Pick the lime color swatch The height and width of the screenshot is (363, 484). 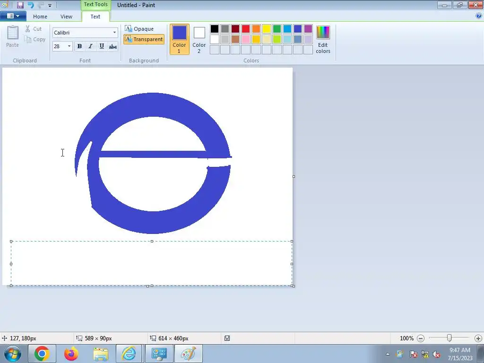tap(277, 39)
